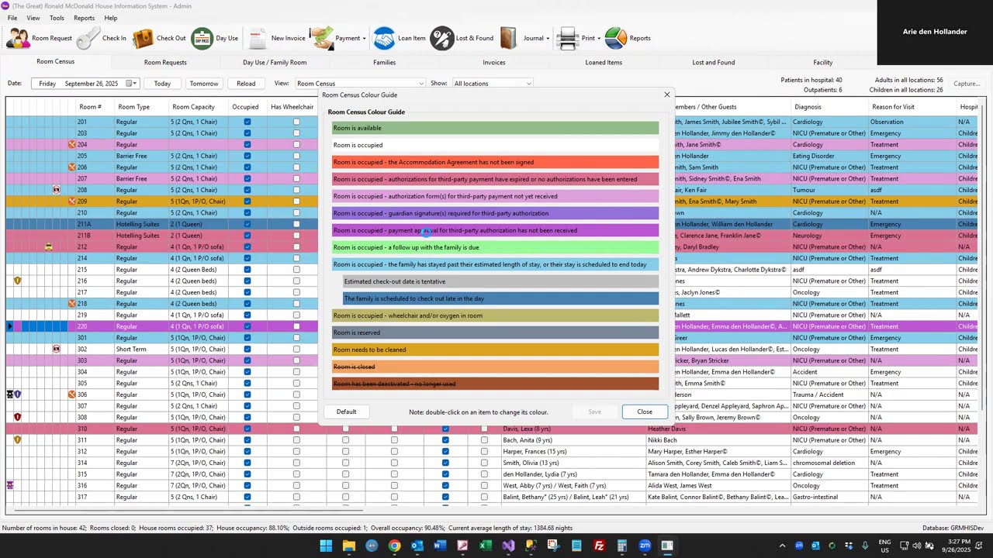This screenshot has height=558, width=993.
Task: Select the green 'Room is available' colour bar
Action: click(x=495, y=128)
